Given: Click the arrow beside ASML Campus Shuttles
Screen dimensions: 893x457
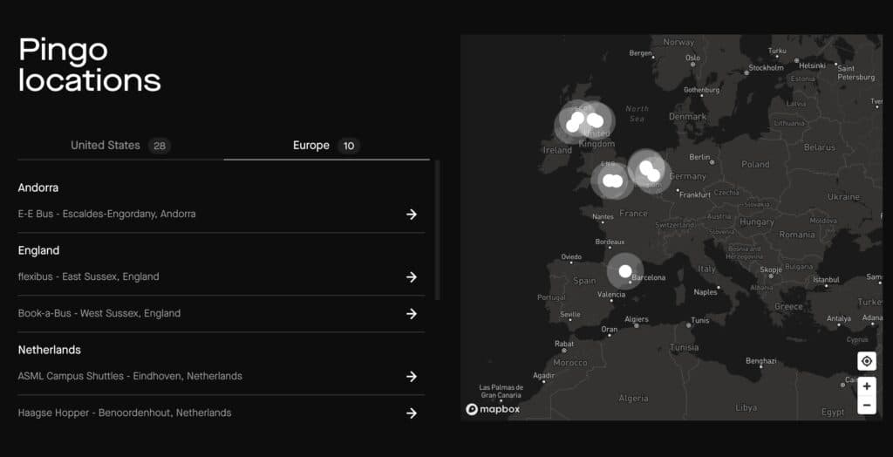Looking at the screenshot, I should click(x=412, y=376).
